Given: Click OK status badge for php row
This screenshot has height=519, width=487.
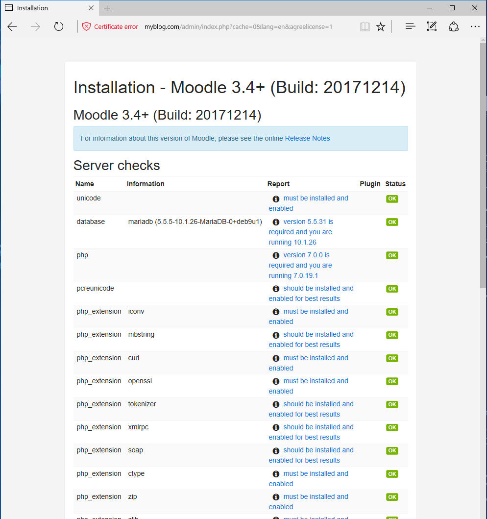Looking at the screenshot, I should pyautogui.click(x=392, y=255).
